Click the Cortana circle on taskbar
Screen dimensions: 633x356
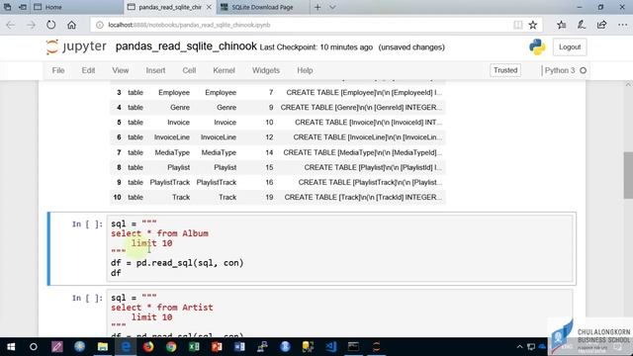tap(34, 347)
